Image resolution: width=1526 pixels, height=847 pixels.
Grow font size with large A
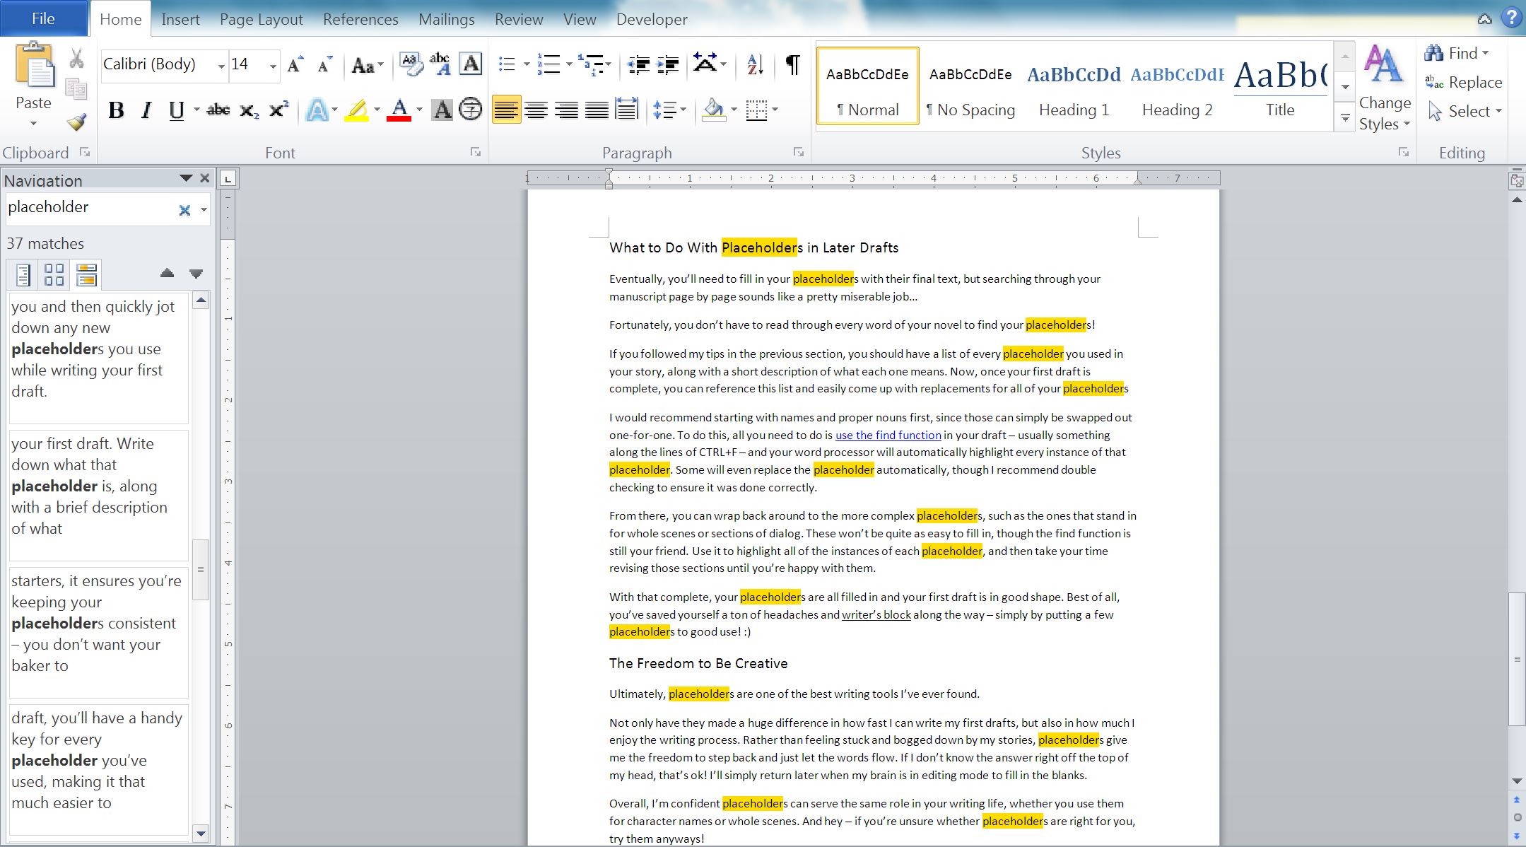[295, 65]
